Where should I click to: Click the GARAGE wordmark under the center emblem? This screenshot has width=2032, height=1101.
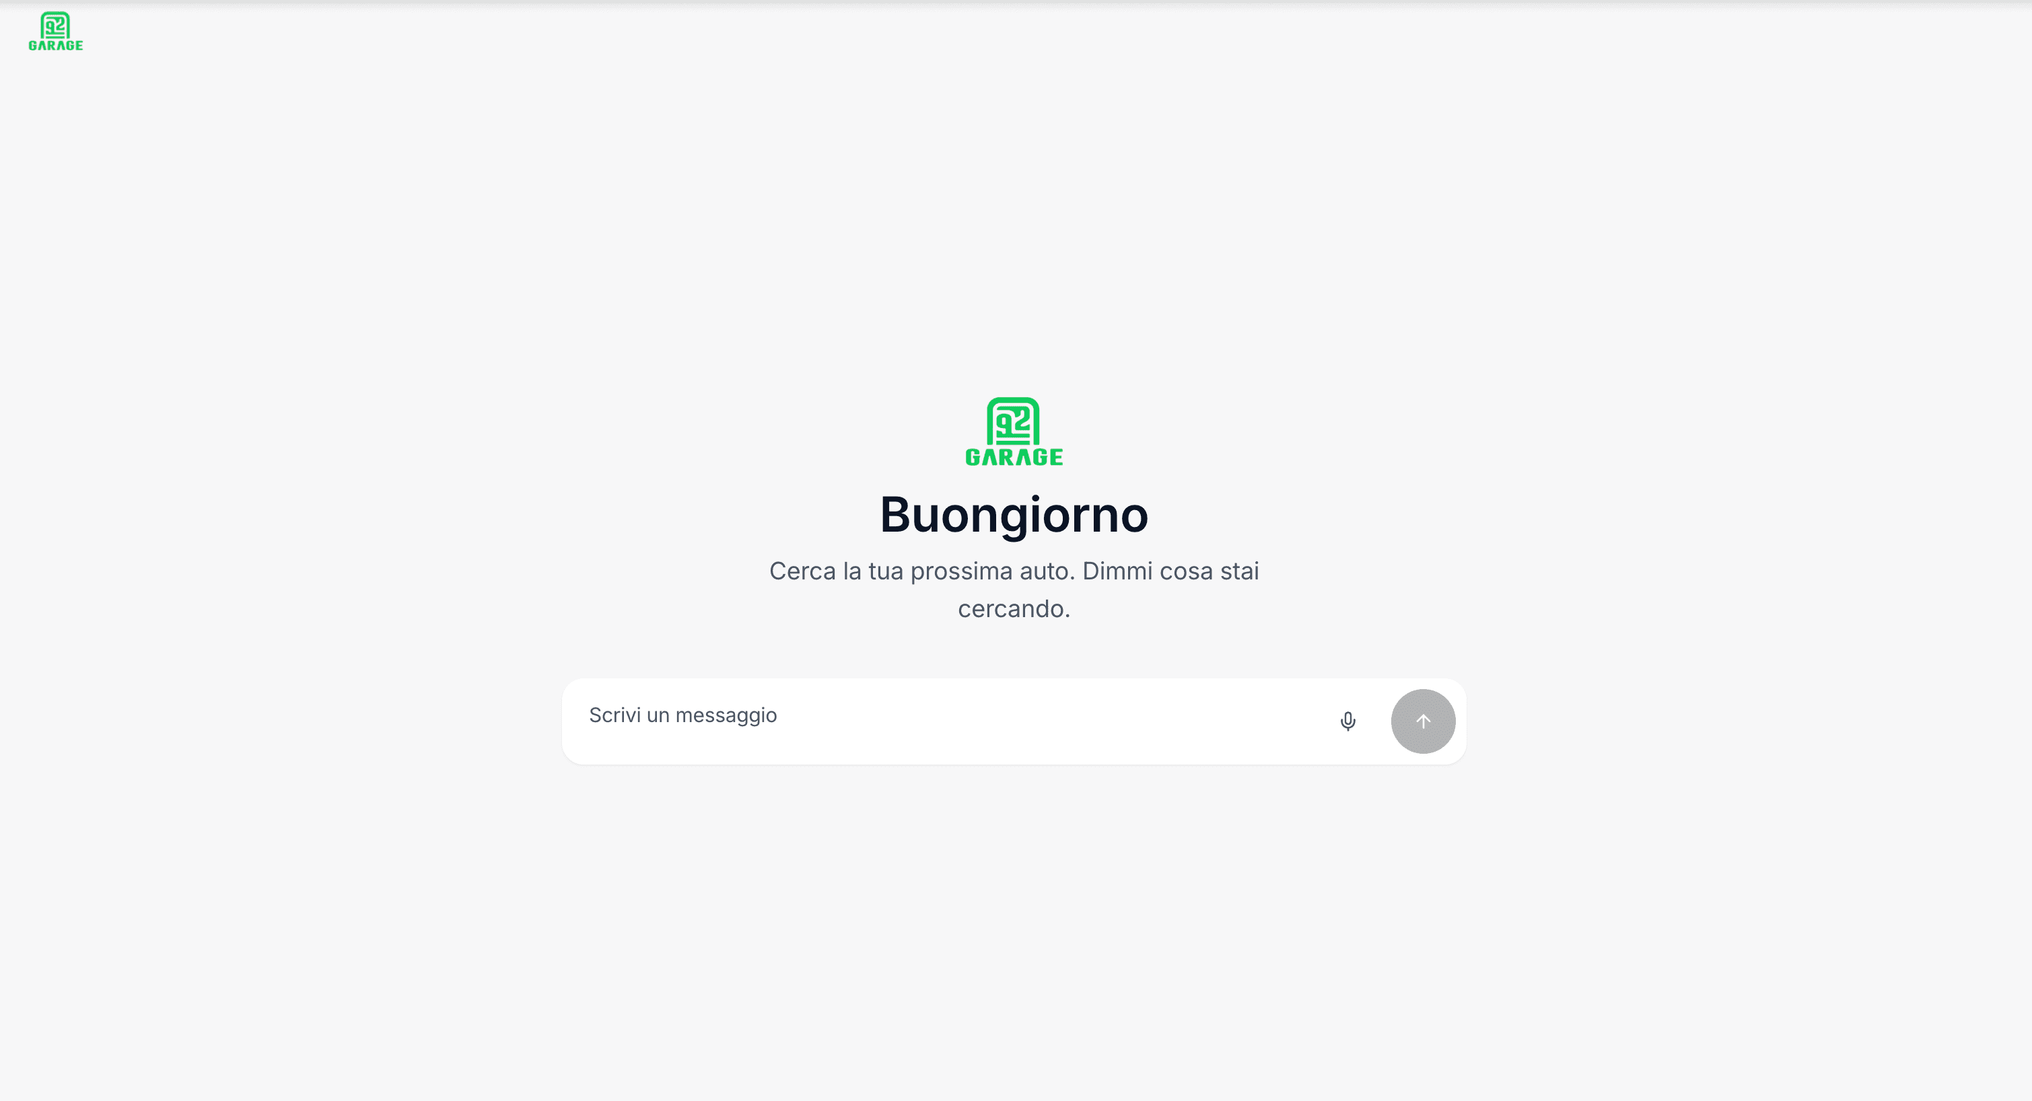point(1014,457)
